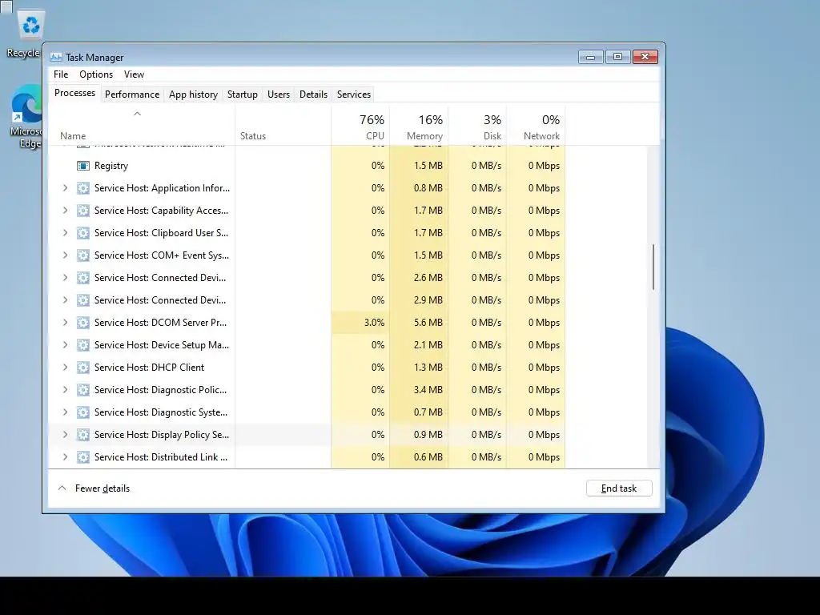Screen dimensions: 820x615
Task: Click the 0.6 MB memory value
Action: (428, 457)
